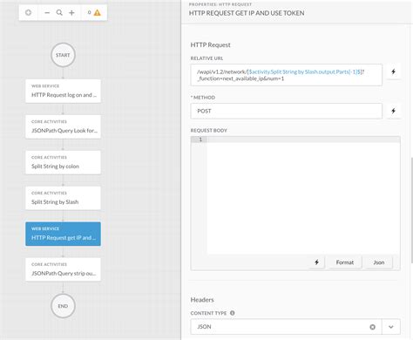Viewport: 413px width, 340px height.
Task: Click the warning count 0
Action: 89,12
